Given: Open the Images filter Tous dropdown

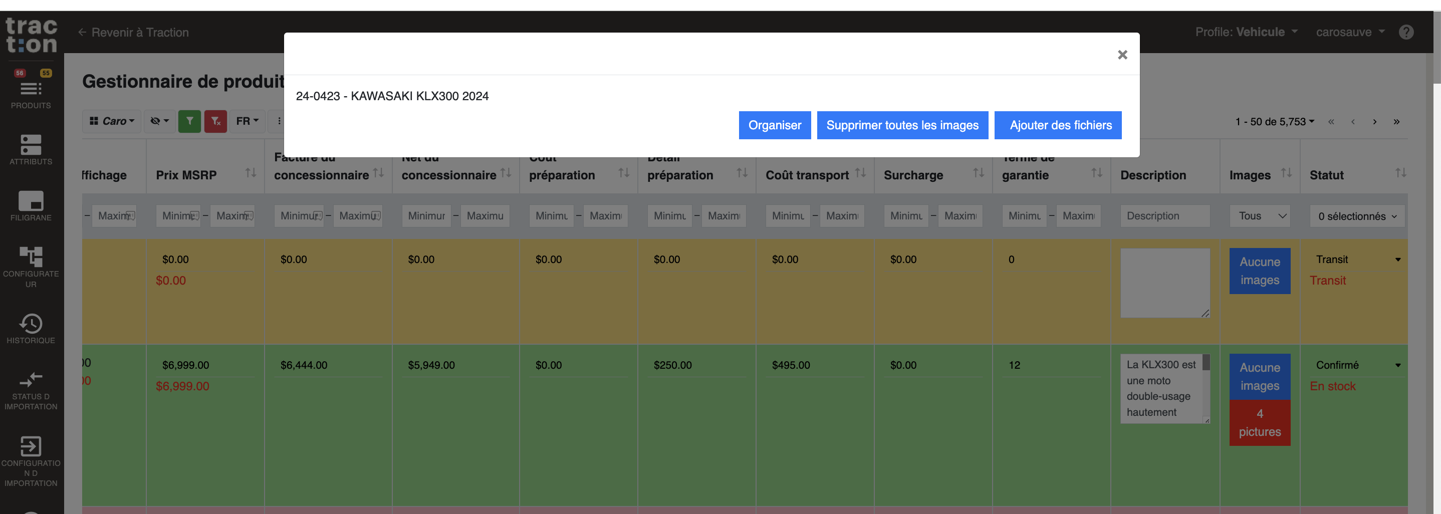Looking at the screenshot, I should point(1260,216).
